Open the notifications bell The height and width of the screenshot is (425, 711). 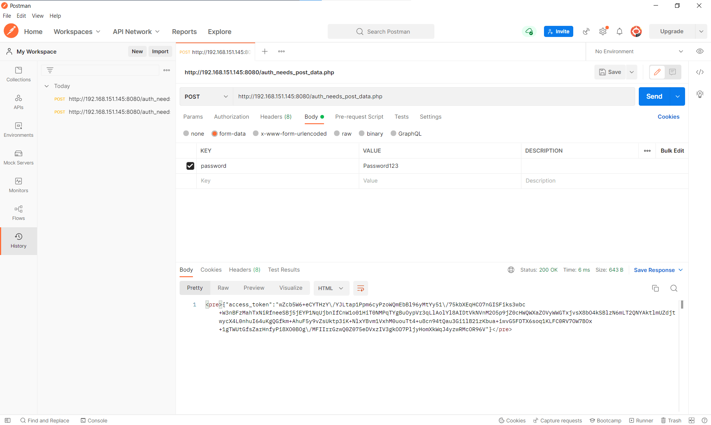coord(619,31)
